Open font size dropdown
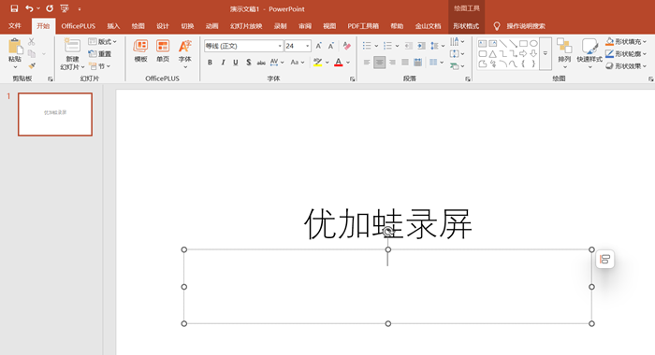Screen dimensions: 655x355 [307, 46]
